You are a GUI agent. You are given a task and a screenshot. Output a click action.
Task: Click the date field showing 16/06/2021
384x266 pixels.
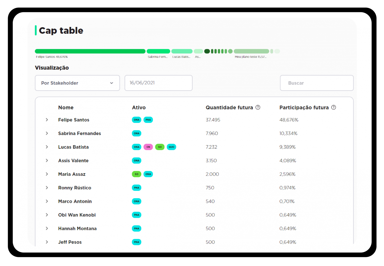158,83
